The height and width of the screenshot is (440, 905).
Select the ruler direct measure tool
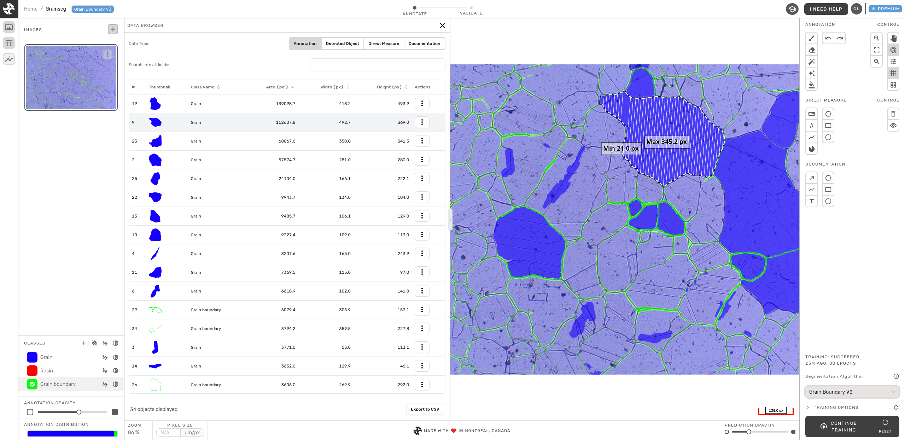click(811, 114)
